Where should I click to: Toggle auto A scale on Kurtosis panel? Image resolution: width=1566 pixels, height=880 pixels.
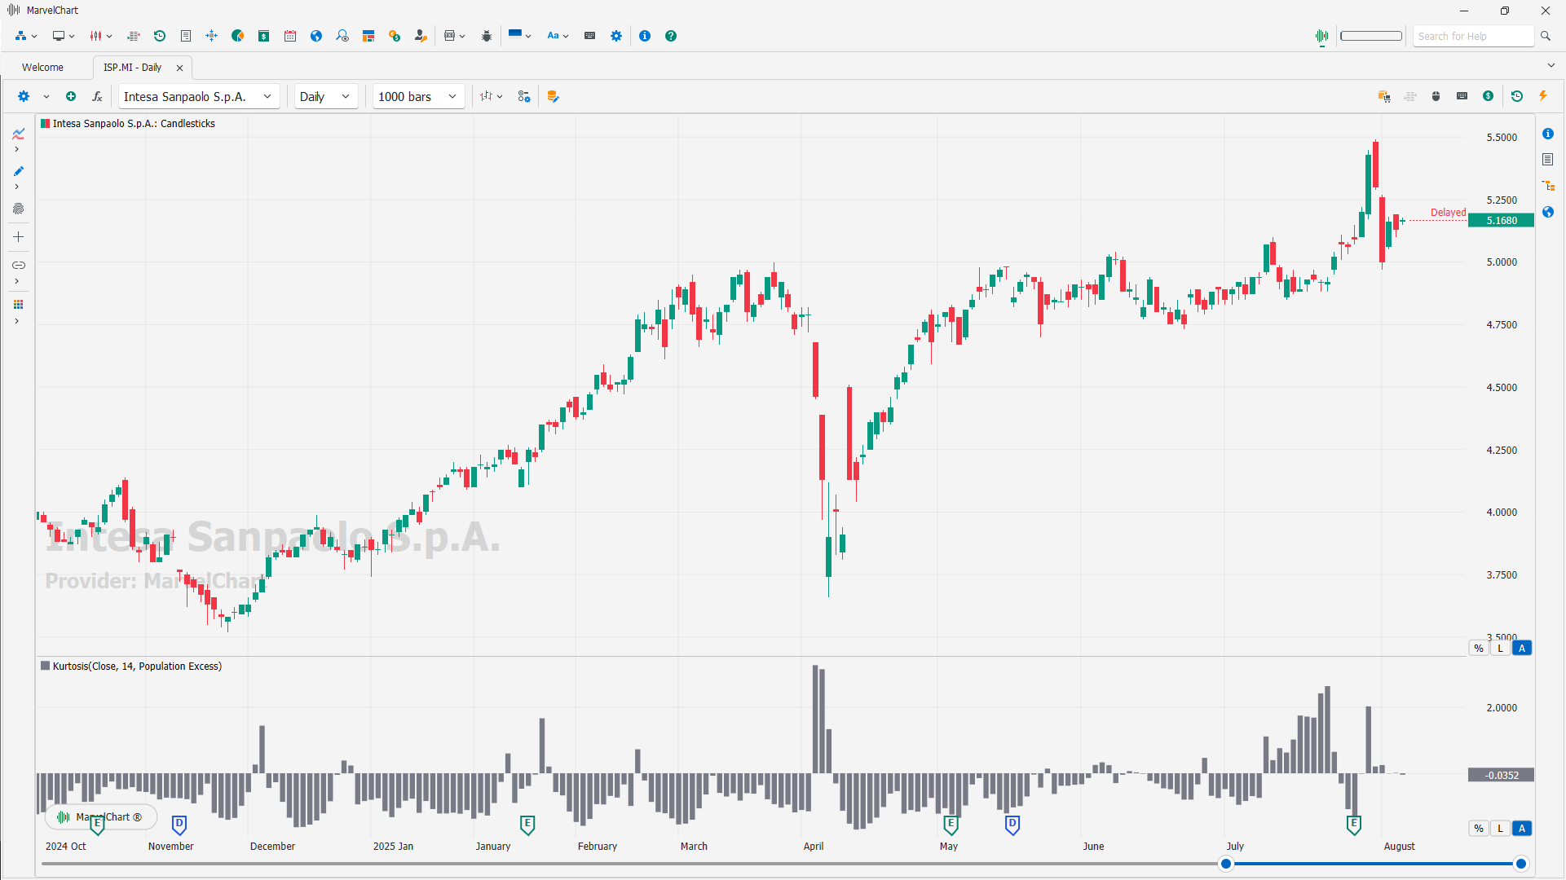tap(1522, 829)
